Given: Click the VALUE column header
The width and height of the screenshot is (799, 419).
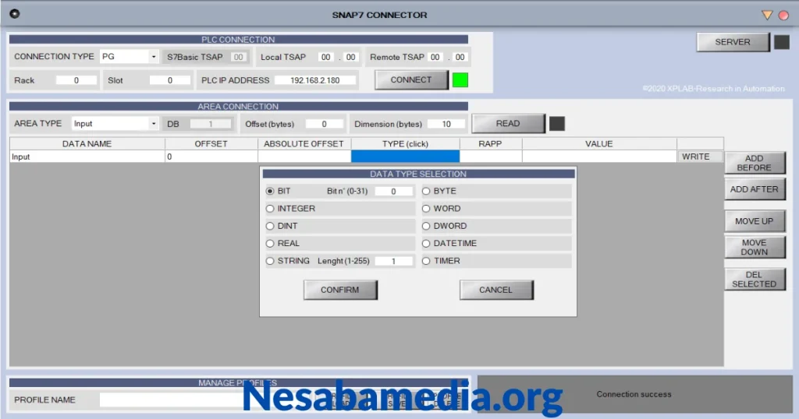Looking at the screenshot, I should click(x=599, y=144).
